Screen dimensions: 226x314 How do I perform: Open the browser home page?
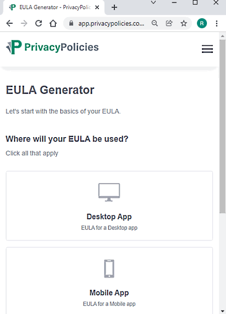53,23
